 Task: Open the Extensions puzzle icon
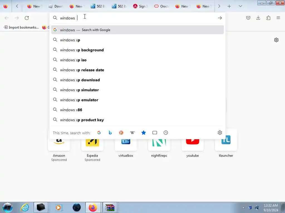click(269, 18)
